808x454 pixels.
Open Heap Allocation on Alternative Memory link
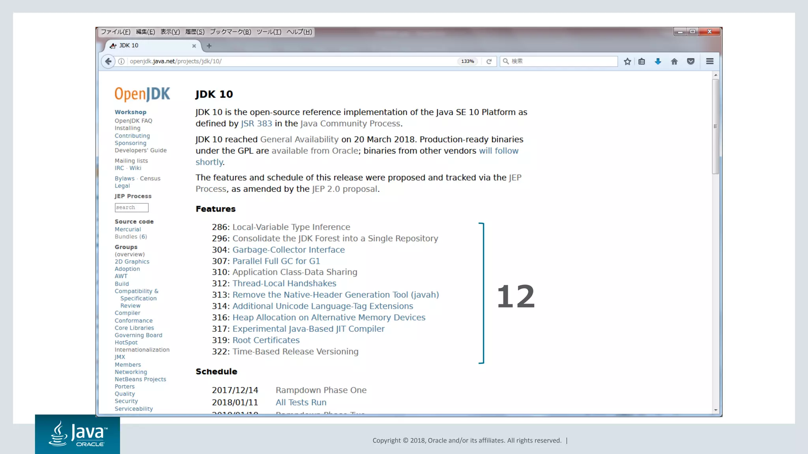(329, 318)
